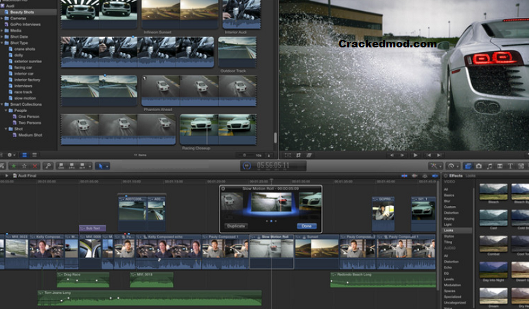The height and width of the screenshot is (309, 529).
Task: Click the clip browser vertical scrollbar
Action: [275, 137]
